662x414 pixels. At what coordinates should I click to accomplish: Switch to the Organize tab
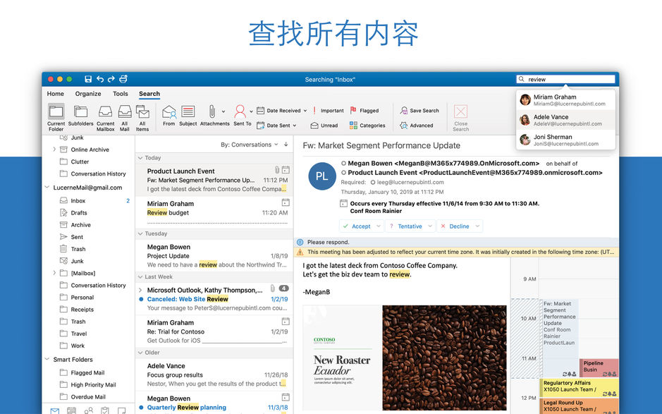(87, 93)
